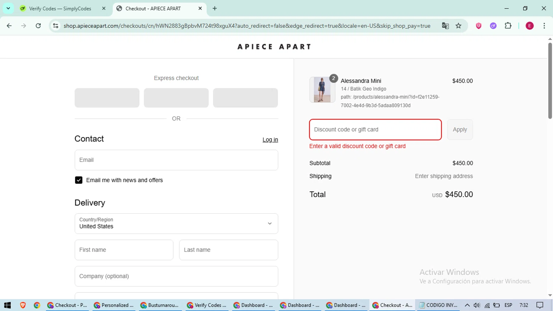
Task: Open site information icon in address bar
Action: 56,26
